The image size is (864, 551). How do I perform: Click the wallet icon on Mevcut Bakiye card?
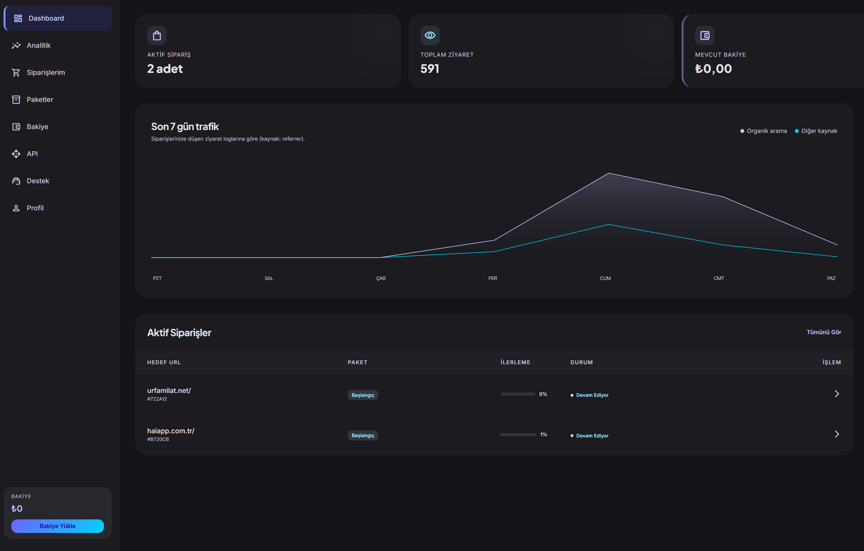coord(705,35)
